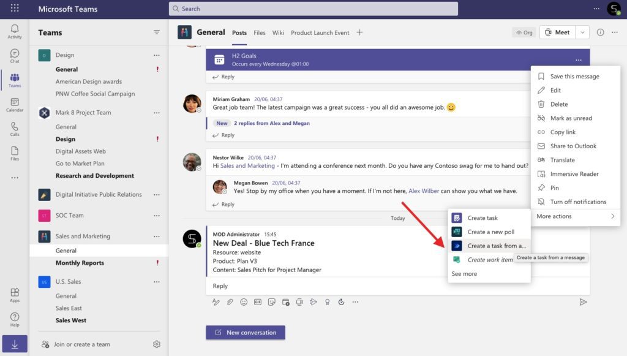Choose Edit from message menu
Image resolution: width=627 pixels, height=356 pixels.
pos(576,91)
